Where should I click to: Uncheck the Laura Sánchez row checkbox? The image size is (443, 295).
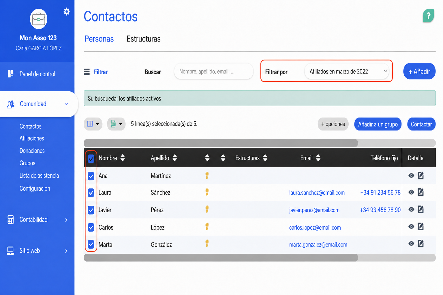point(91,193)
